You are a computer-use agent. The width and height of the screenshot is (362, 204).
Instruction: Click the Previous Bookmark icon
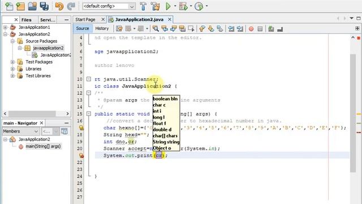click(x=202, y=29)
